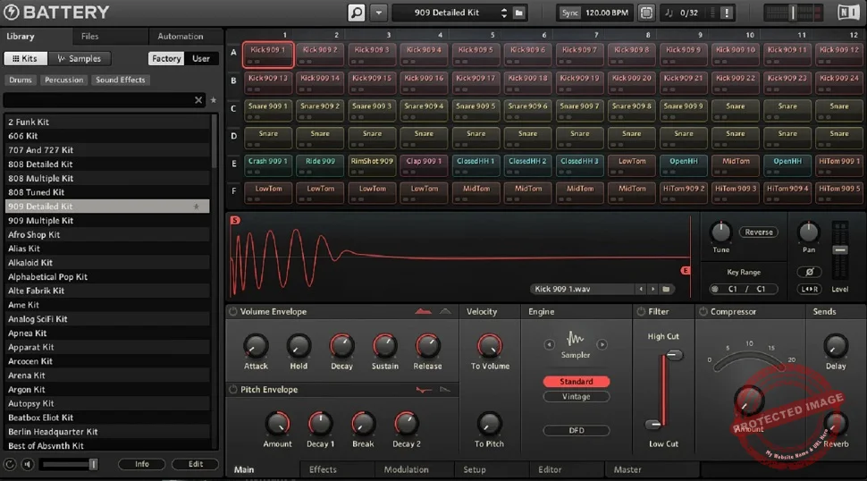Screen dimensions: 867x481
Task: Select Afro Shop Kit in the list
Action: tap(106, 234)
